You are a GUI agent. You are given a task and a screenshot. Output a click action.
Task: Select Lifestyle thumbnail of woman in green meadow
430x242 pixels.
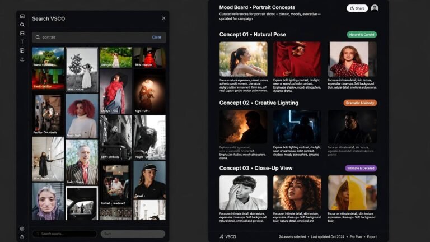point(116,57)
